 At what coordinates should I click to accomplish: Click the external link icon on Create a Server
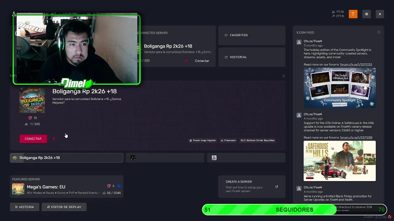[x=277, y=187]
